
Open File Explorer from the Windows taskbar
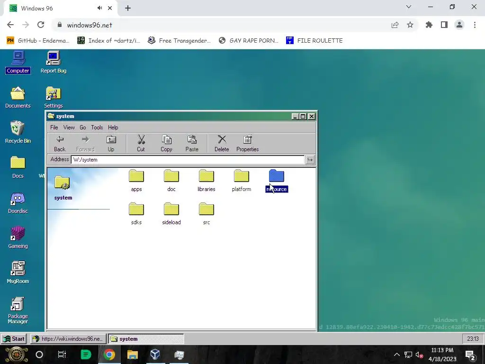click(x=133, y=355)
